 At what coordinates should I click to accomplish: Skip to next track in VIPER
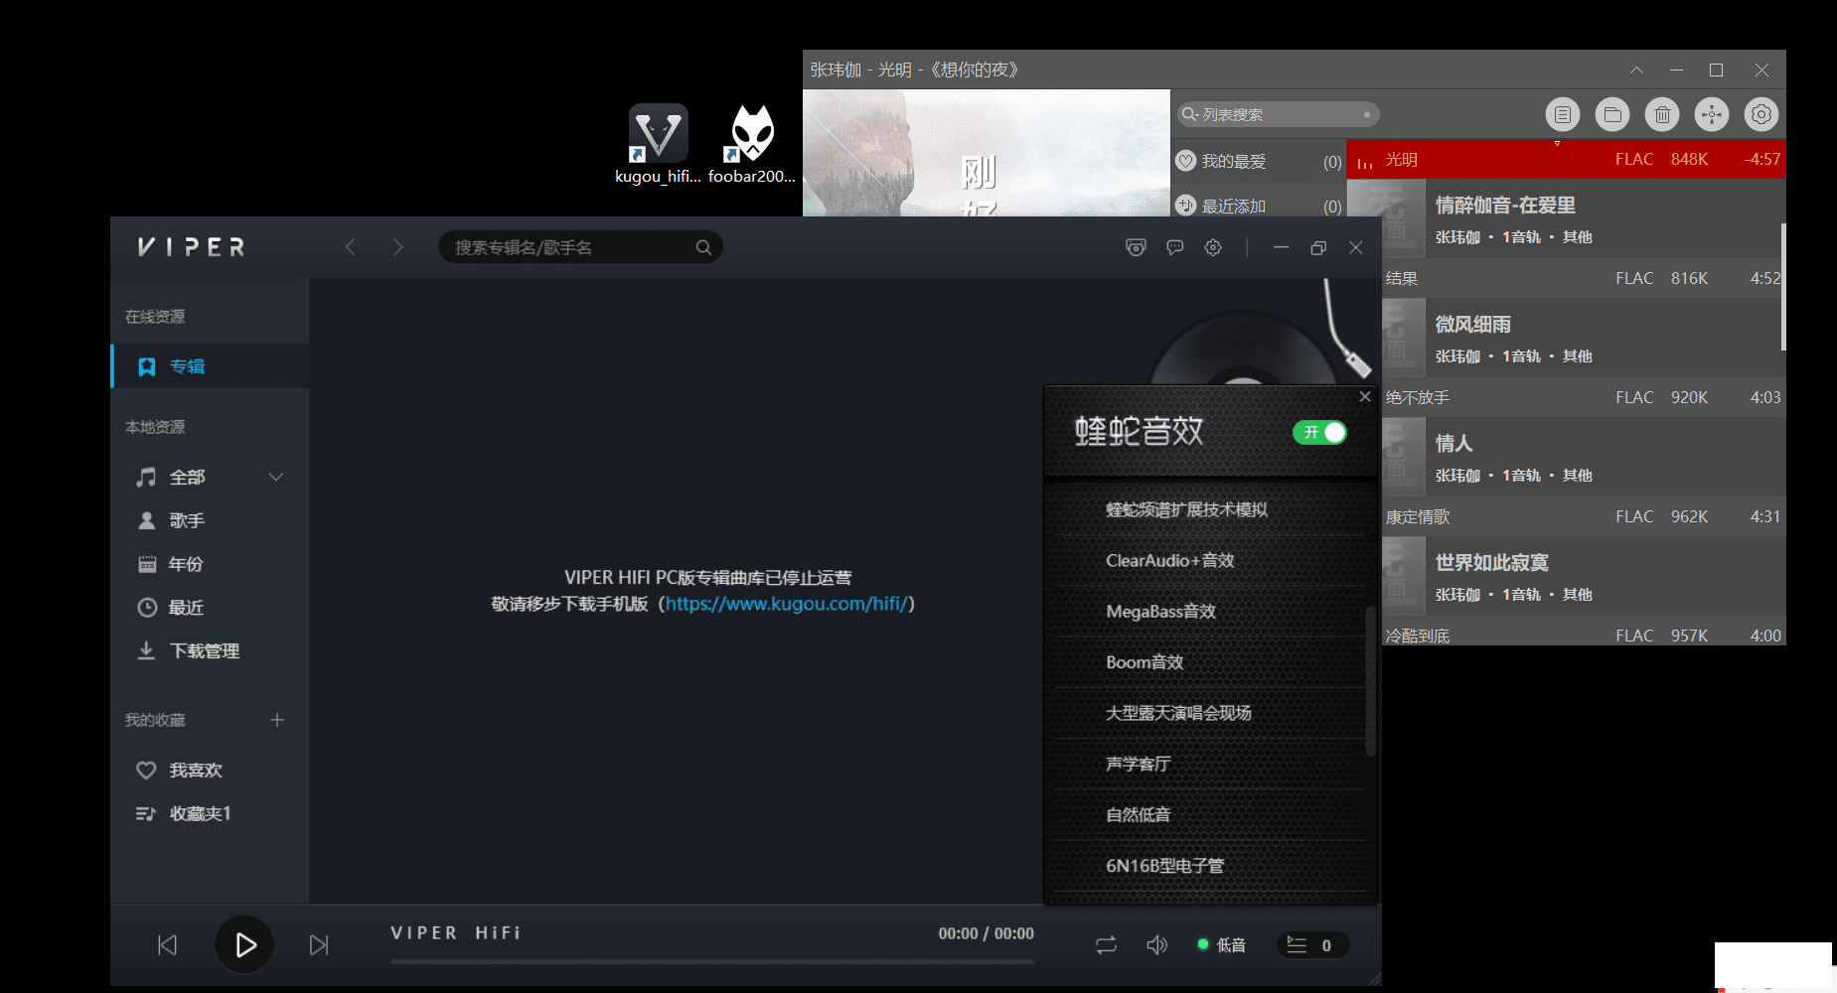click(x=319, y=944)
